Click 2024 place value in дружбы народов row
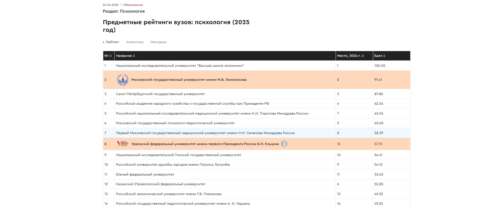477x208 pixels. (x=338, y=165)
